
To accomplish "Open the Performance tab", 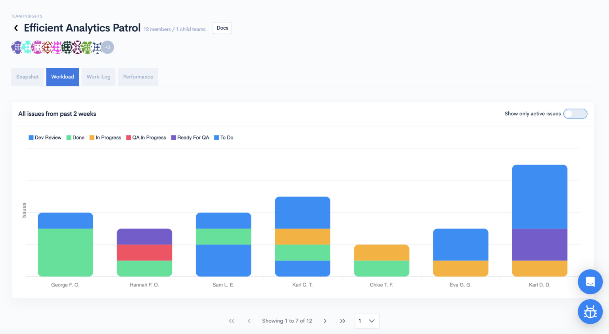I will tap(138, 77).
